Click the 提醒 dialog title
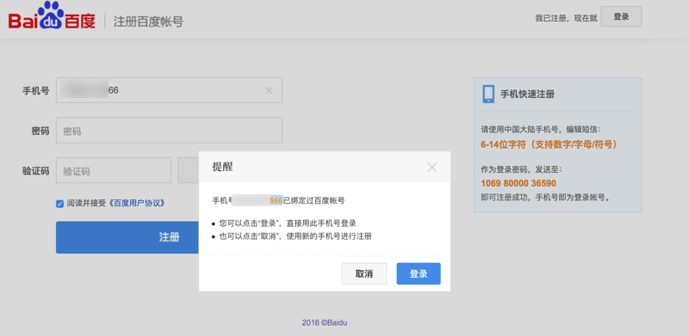 click(x=223, y=167)
